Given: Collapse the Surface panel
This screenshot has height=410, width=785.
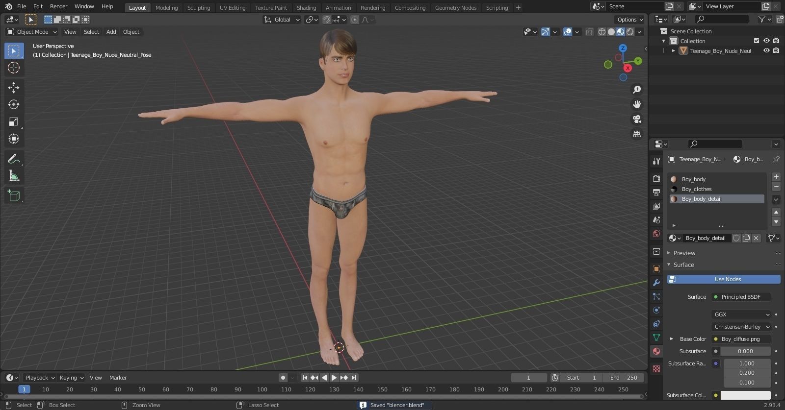Looking at the screenshot, I should [x=683, y=265].
